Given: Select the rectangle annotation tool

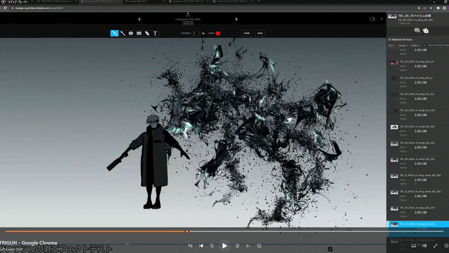Looking at the screenshot, I should point(139,33).
